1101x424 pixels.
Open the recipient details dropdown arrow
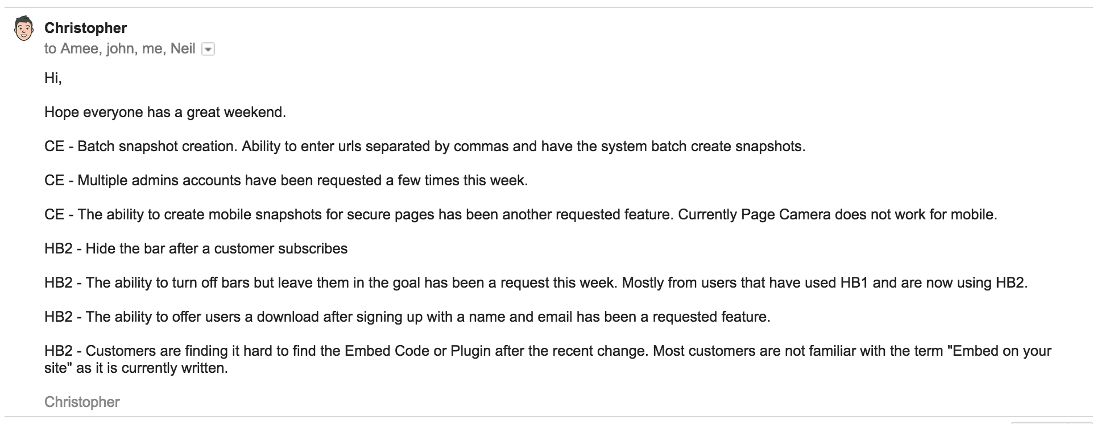(x=208, y=49)
